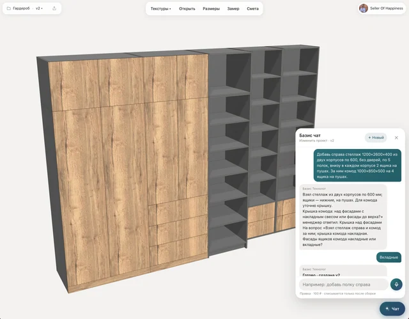Open the Замер menu item
The height and width of the screenshot is (319, 409).
233,8
